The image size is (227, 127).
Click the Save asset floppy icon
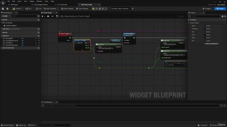tap(3, 9)
